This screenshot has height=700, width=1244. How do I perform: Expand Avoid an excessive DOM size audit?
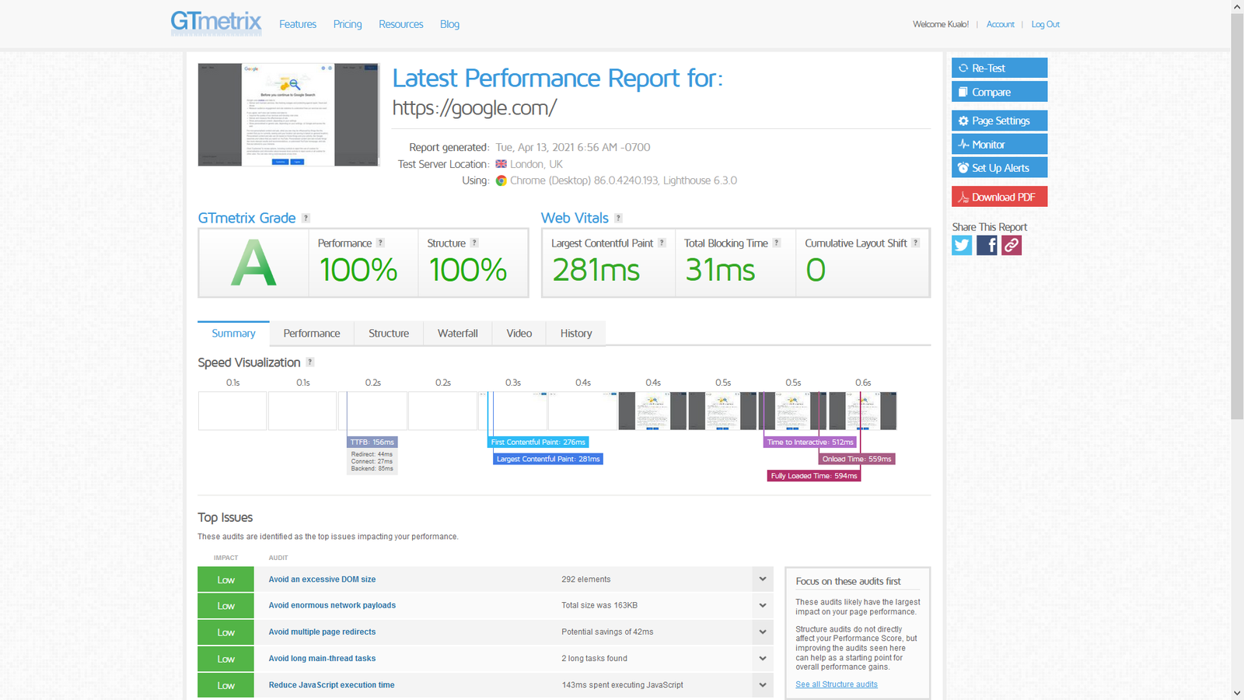[763, 579]
